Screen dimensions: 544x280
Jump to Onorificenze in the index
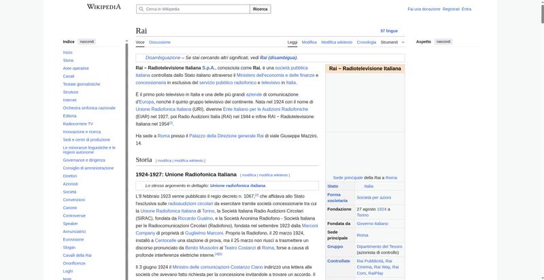pos(74,264)
